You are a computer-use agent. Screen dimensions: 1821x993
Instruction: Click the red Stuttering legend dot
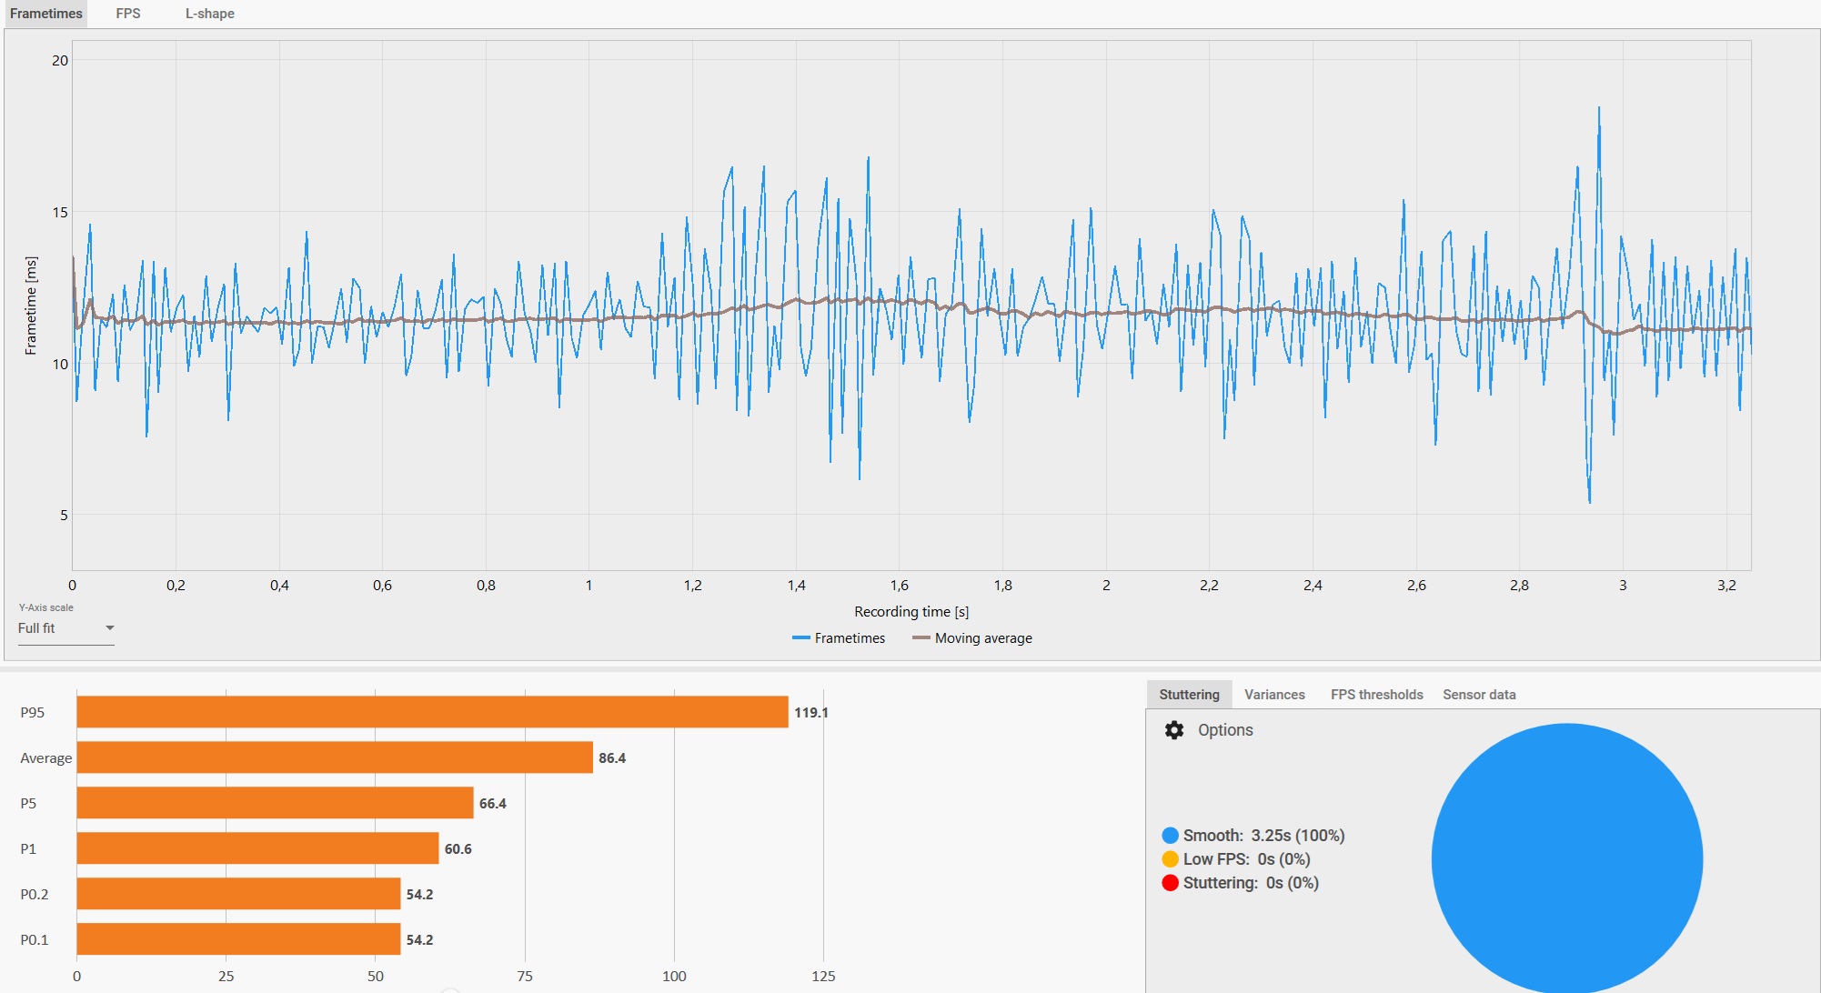[1171, 883]
